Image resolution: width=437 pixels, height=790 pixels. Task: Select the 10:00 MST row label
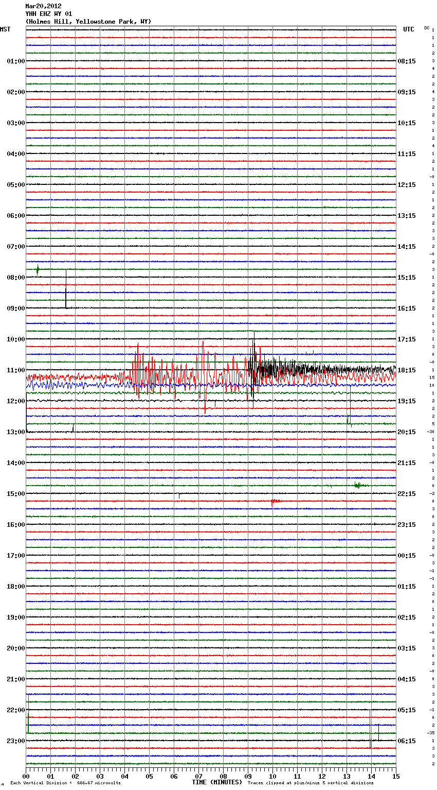(16, 339)
